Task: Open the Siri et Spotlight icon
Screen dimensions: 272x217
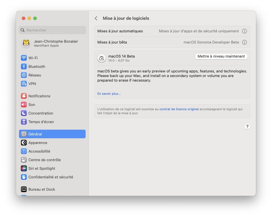Action: [24, 168]
